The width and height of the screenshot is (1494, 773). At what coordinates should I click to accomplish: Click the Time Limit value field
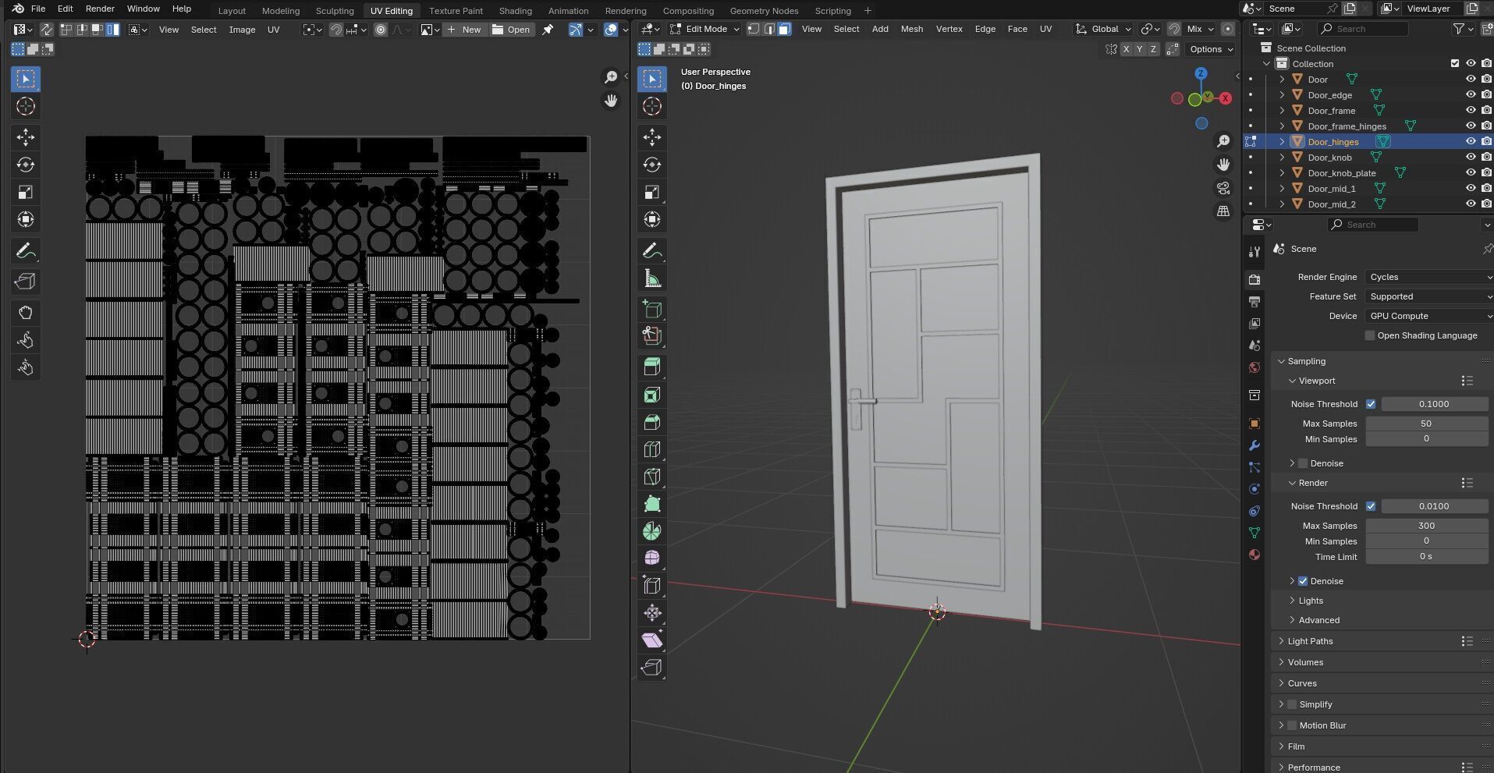click(x=1426, y=557)
